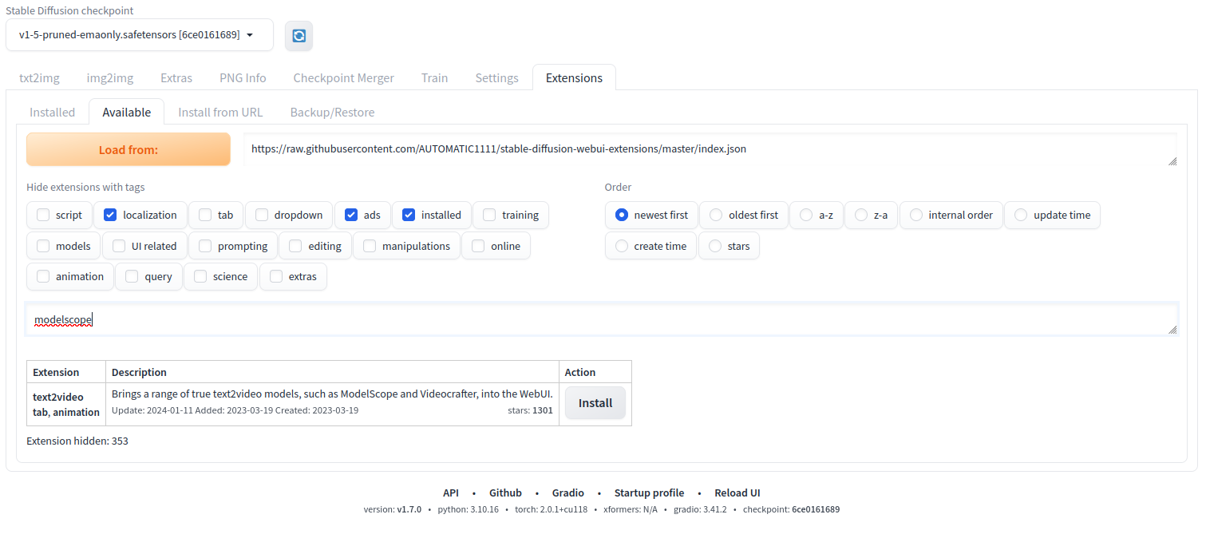This screenshot has width=1206, height=550.
Task: Toggle the animation tag checkbox
Action: click(x=43, y=276)
